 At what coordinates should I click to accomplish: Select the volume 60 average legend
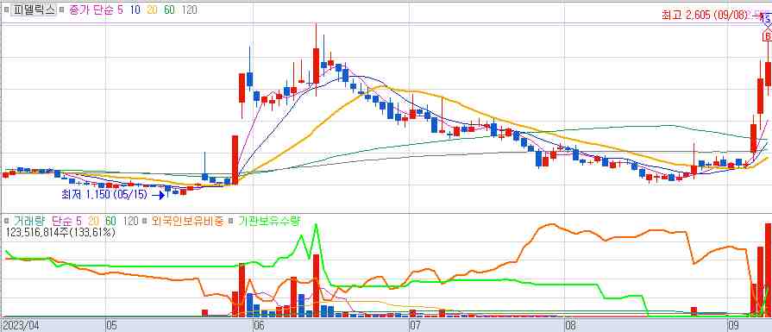point(110,222)
